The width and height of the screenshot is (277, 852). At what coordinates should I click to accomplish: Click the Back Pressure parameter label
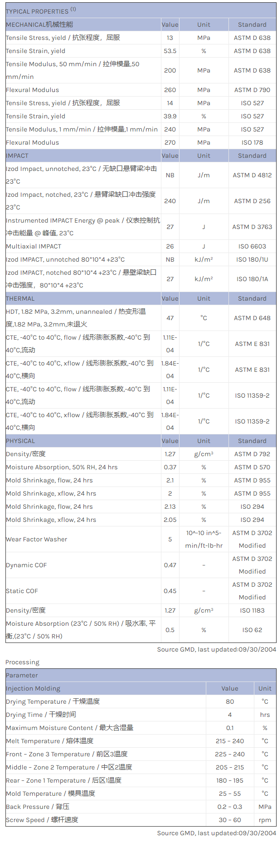(38, 807)
